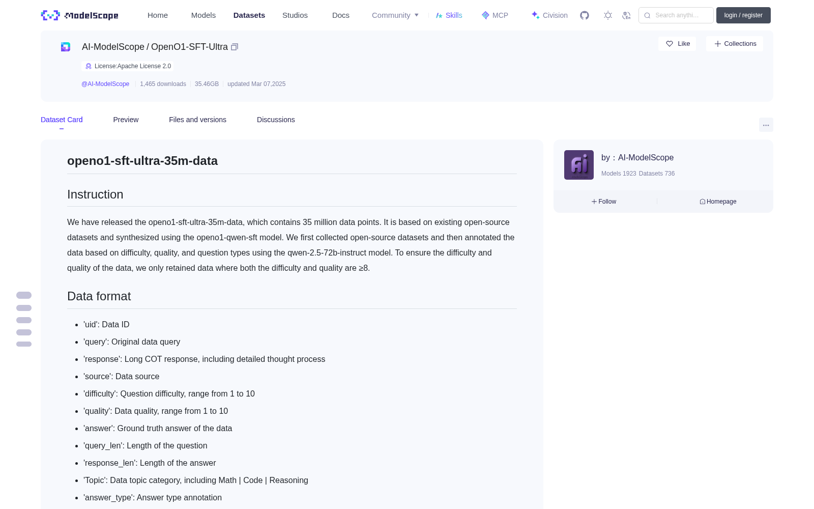Switch to the Preview tab
Viewport: 814px width, 509px height.
click(x=126, y=120)
